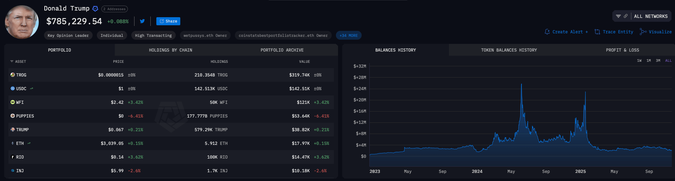This screenshot has width=675, height=181.
Task: Set chart range to 1M
Action: (649, 61)
